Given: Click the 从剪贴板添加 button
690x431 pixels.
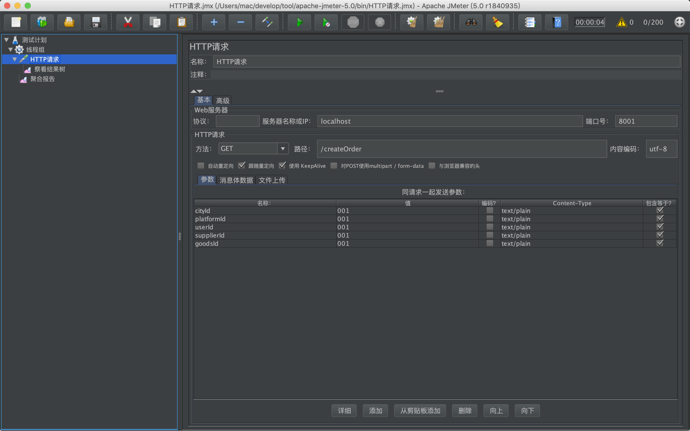Looking at the screenshot, I should [x=420, y=411].
